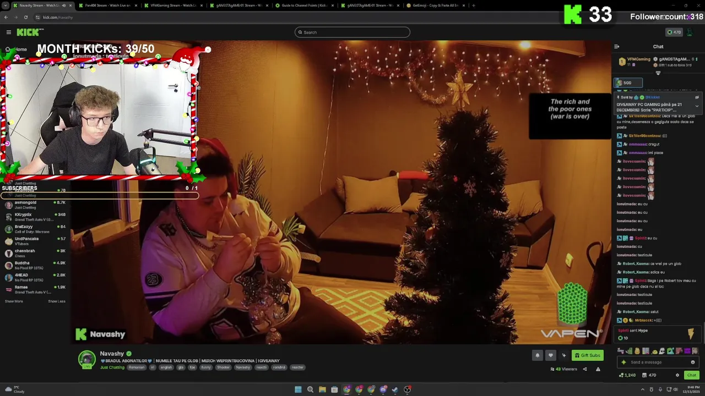Switch to the GetEmoji browser tab
705x396 pixels.
pyautogui.click(x=435, y=5)
